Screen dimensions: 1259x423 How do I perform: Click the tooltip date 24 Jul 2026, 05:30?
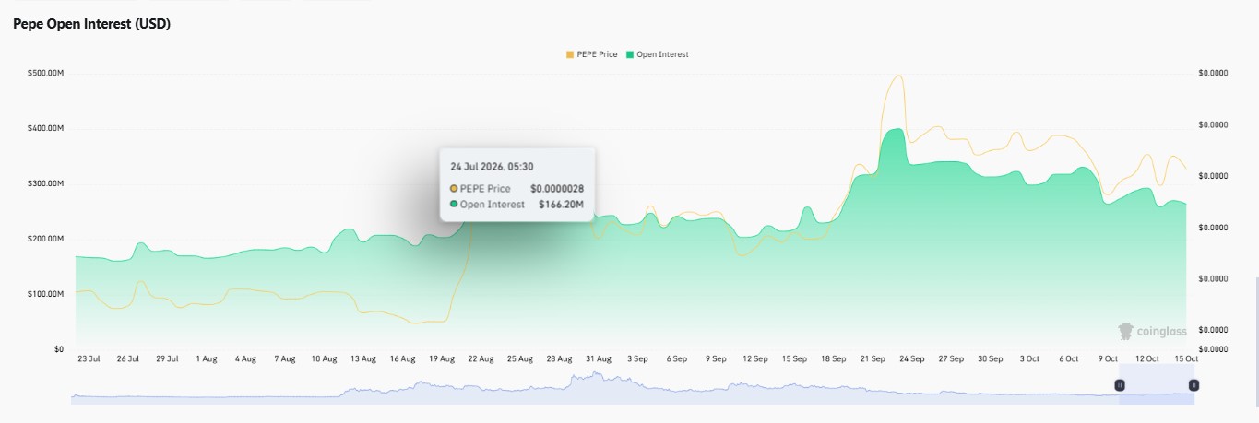point(492,167)
